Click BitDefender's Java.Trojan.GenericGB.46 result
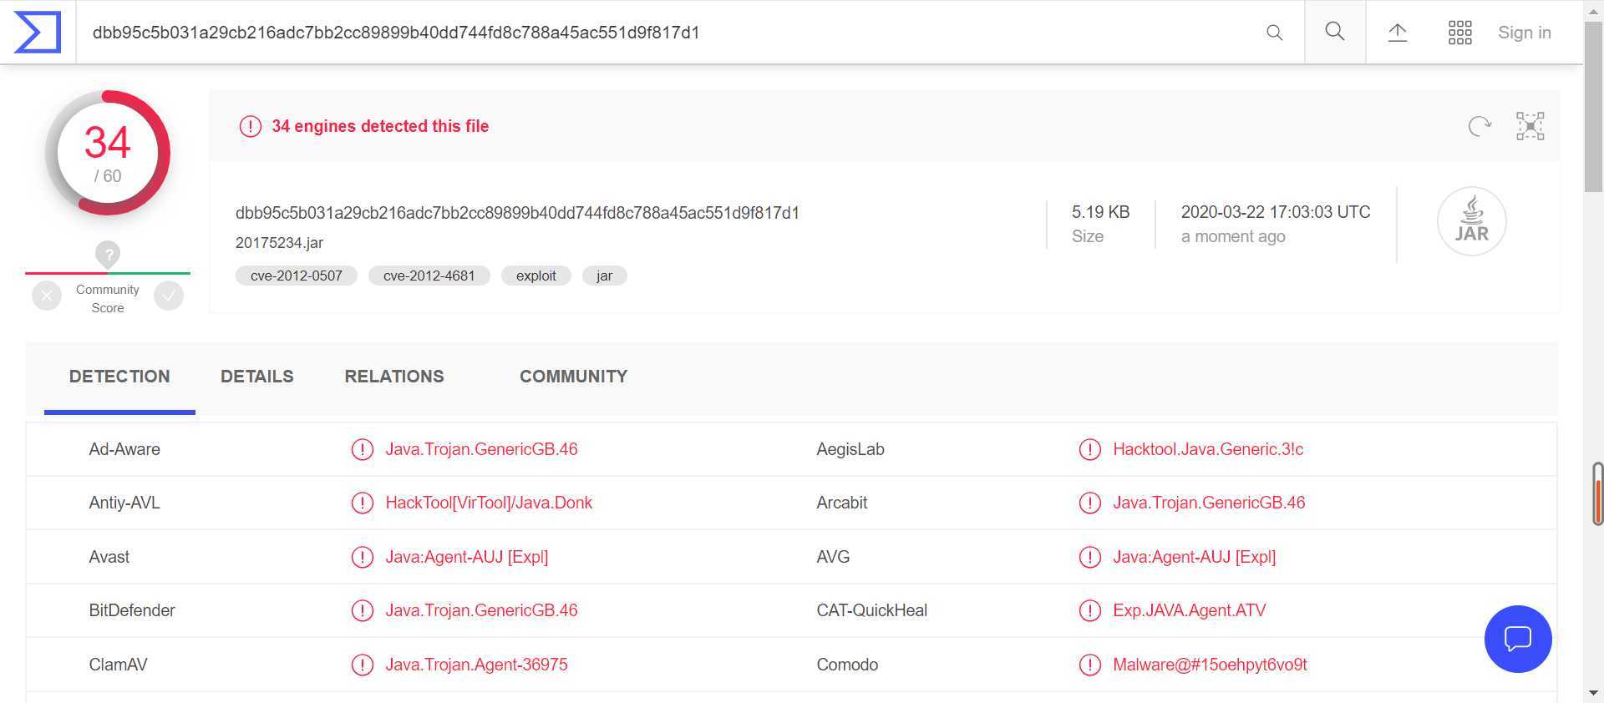The height and width of the screenshot is (703, 1604). tap(481, 610)
